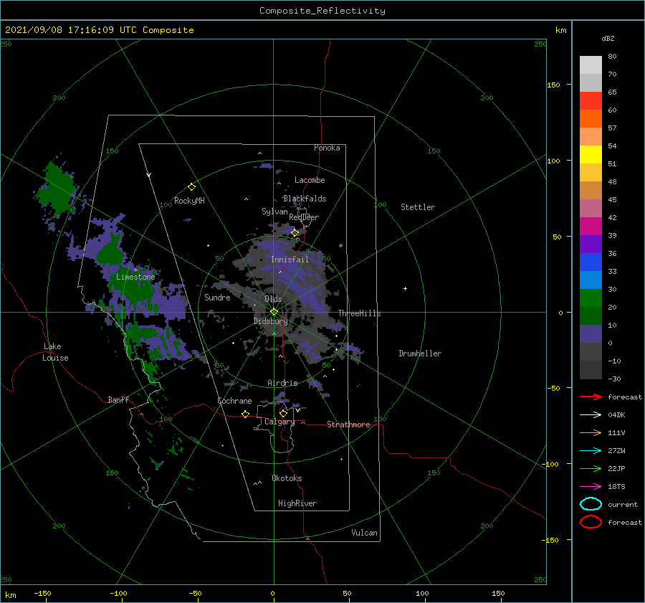Click the Didsbury label

click(271, 321)
